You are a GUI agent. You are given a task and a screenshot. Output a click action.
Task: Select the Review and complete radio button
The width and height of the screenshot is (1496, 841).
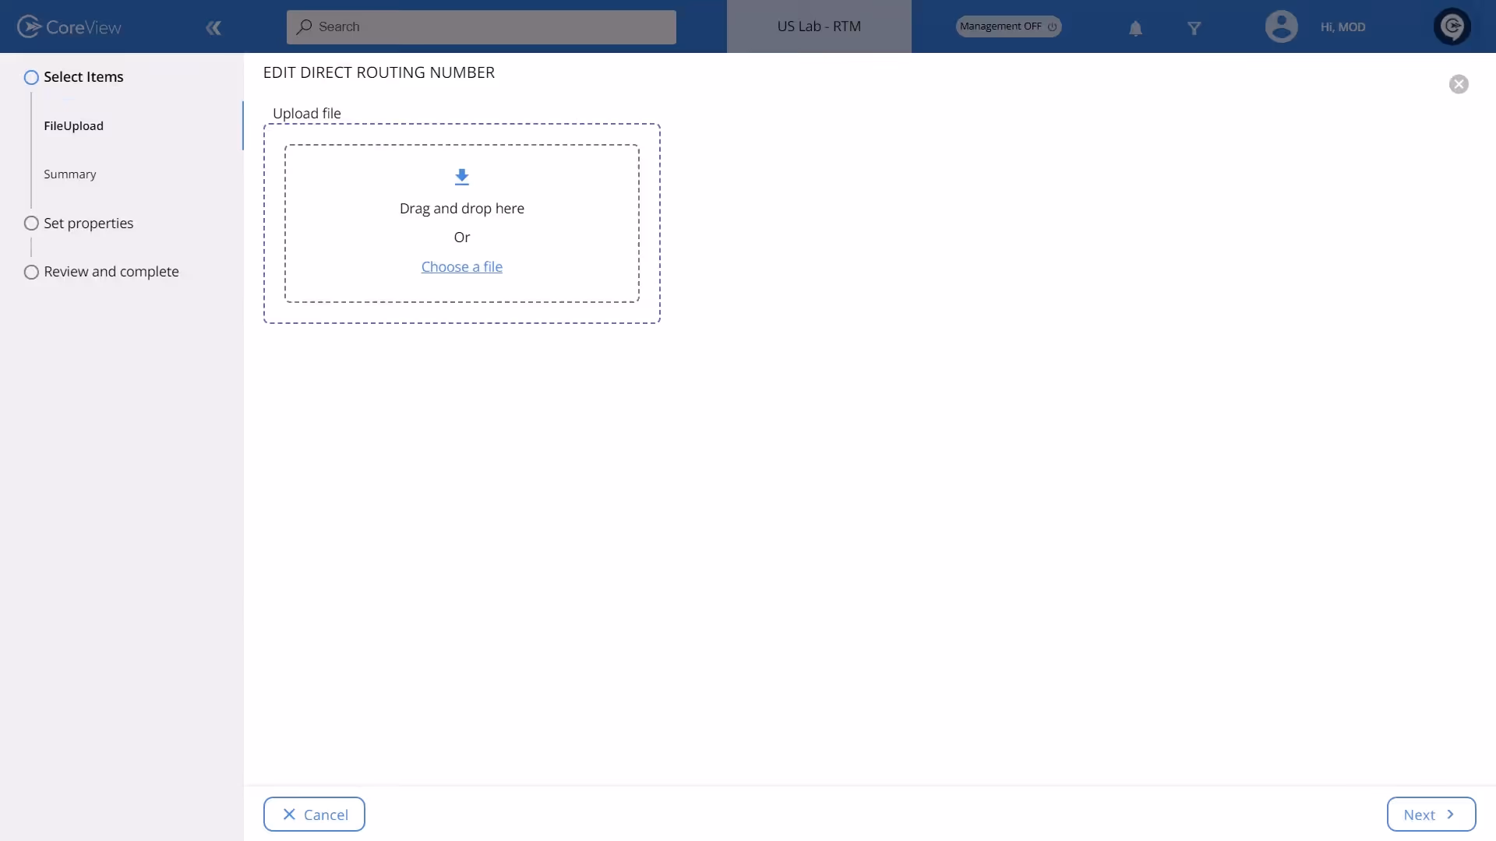[x=32, y=272]
